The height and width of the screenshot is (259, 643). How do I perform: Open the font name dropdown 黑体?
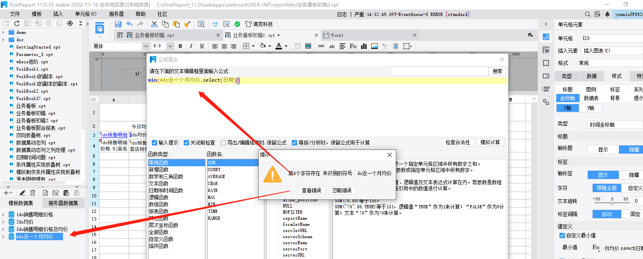tap(146, 46)
